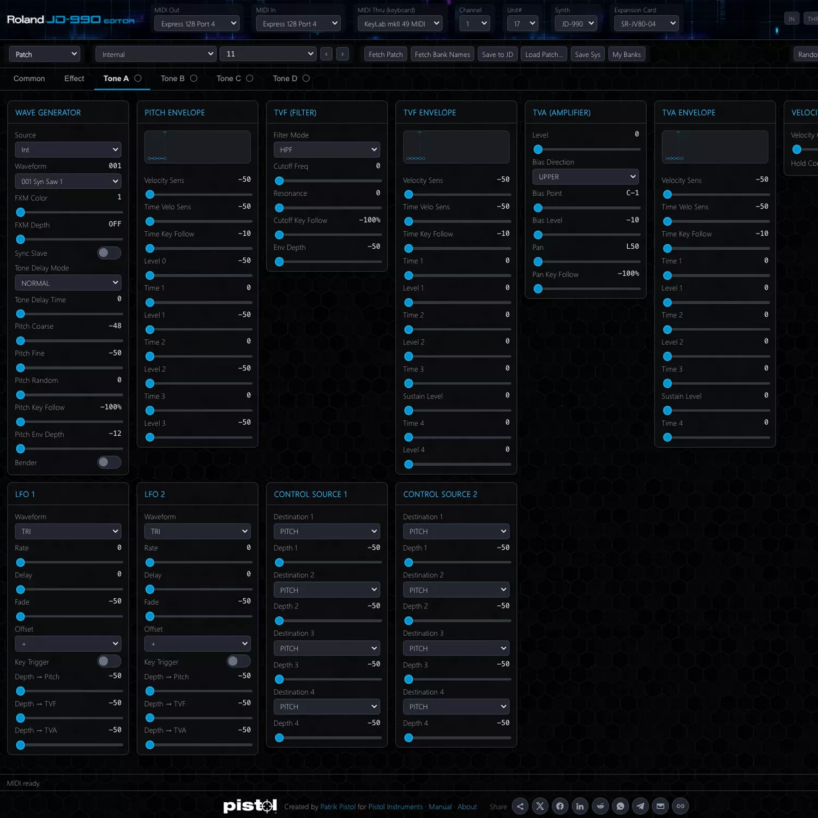Click the Roland JD-990 Editor logo
Image resolution: width=818 pixels, height=818 pixels.
click(x=70, y=20)
